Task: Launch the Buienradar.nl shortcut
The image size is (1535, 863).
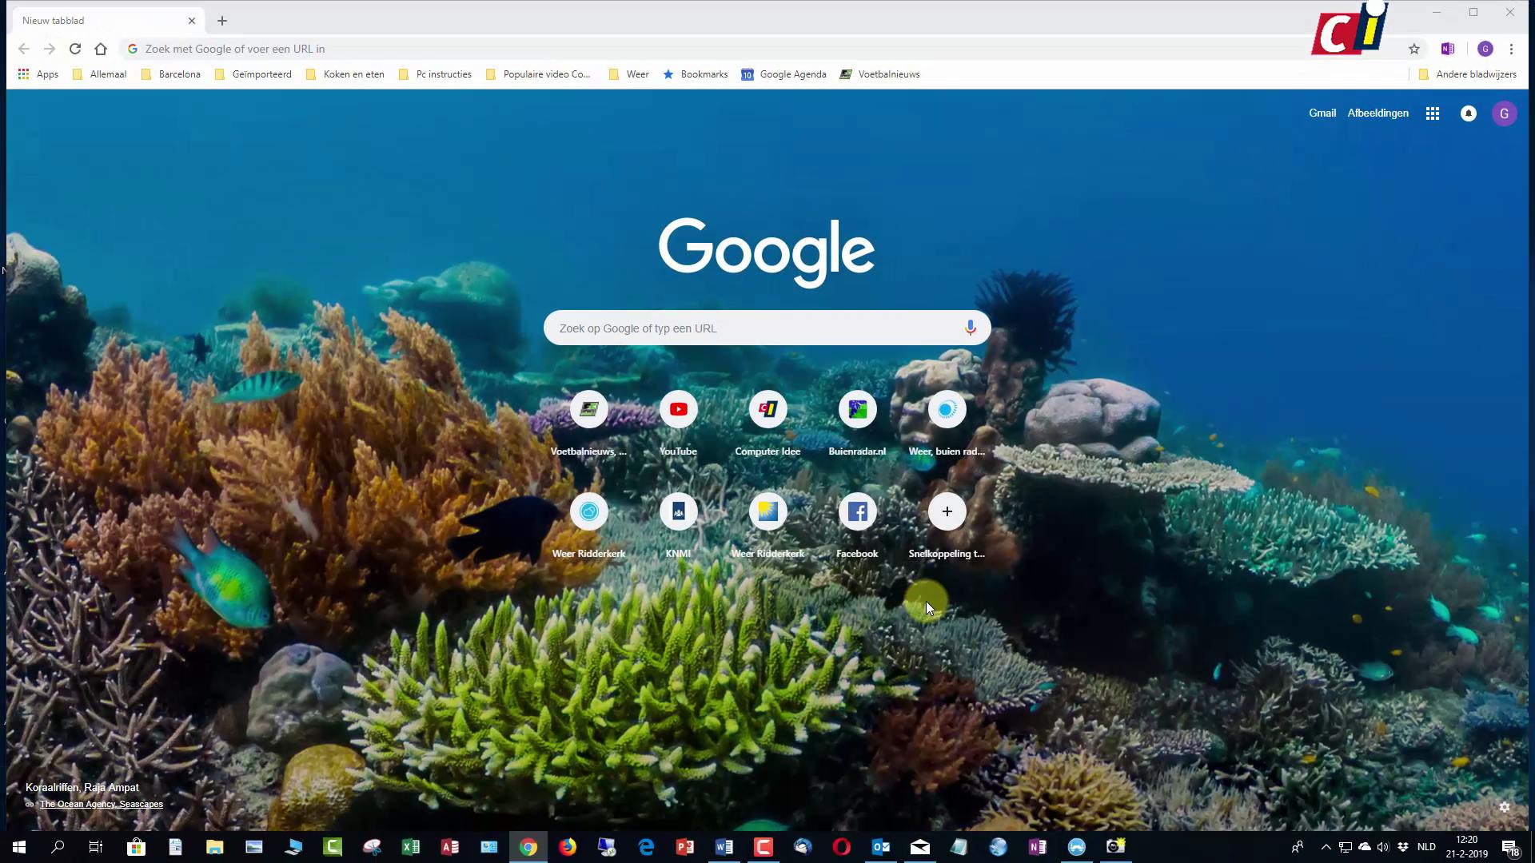Action: tap(857, 409)
